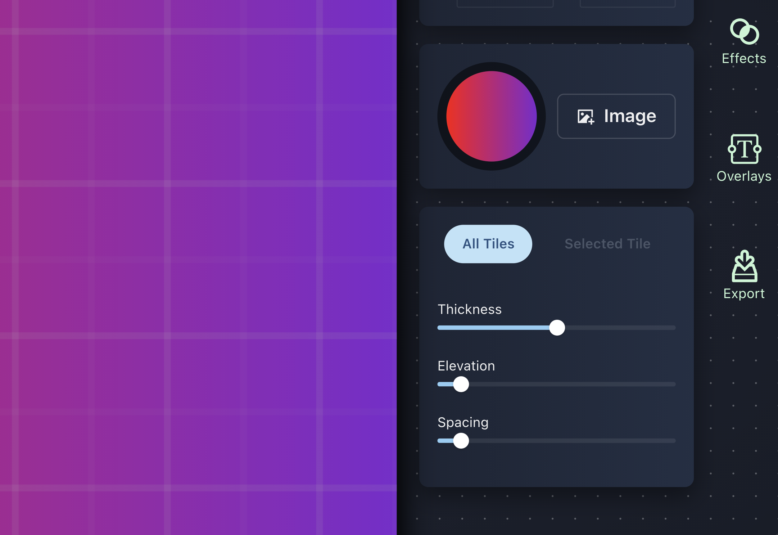
Task: Click the middle of the Elevation track
Action: 556,384
